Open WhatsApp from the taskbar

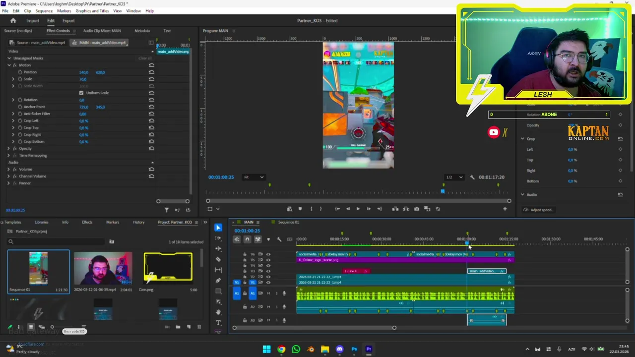point(296,349)
